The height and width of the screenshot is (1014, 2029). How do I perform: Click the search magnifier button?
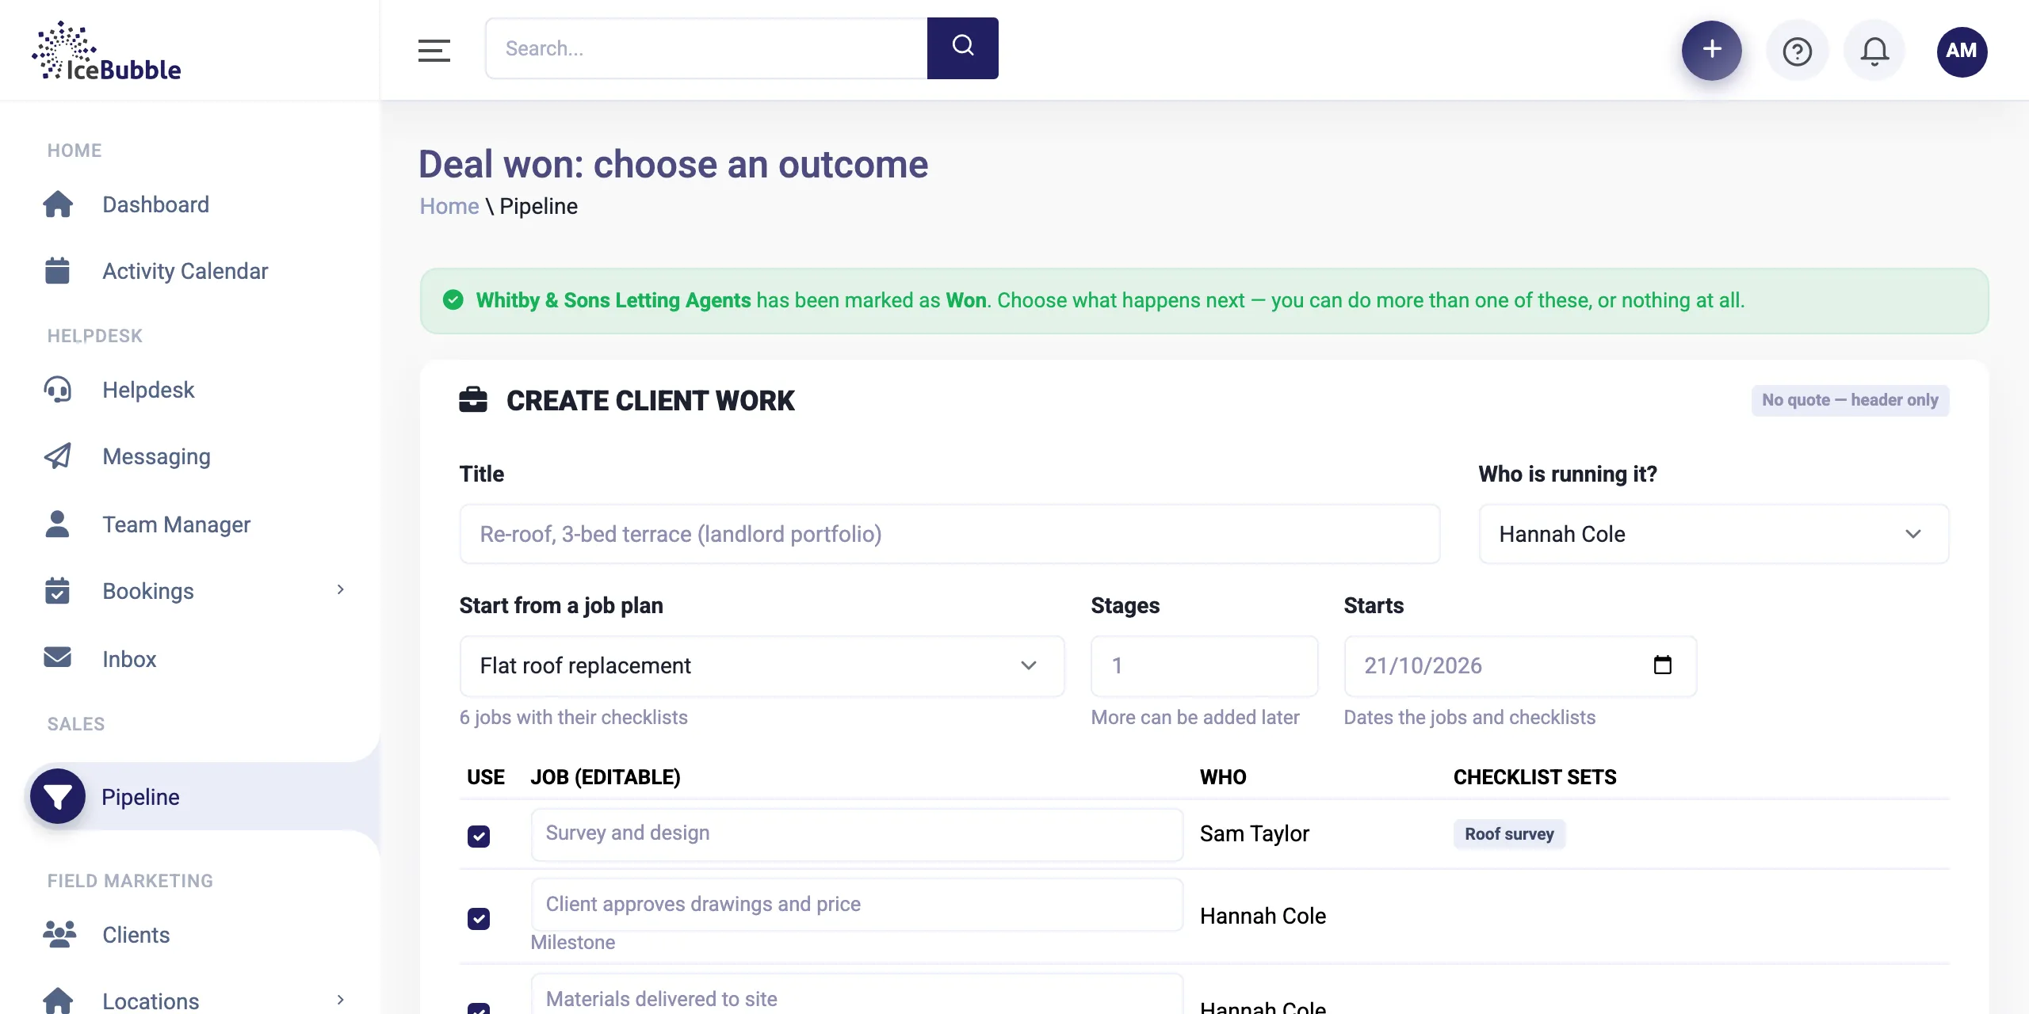[962, 48]
